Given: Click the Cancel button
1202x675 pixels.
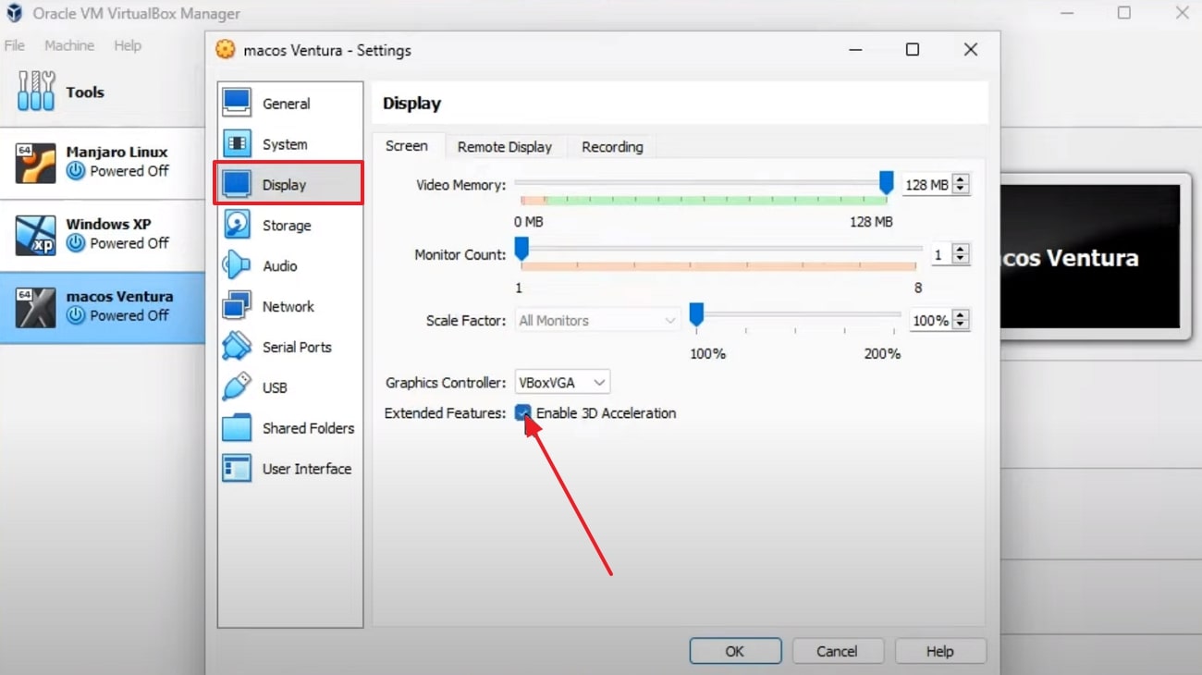Looking at the screenshot, I should (837, 651).
